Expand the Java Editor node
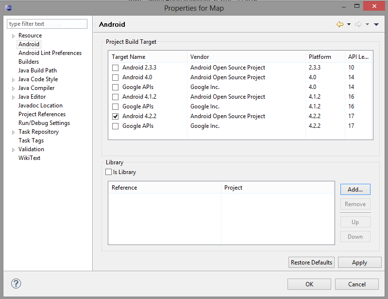The image size is (388, 299). 14,97
